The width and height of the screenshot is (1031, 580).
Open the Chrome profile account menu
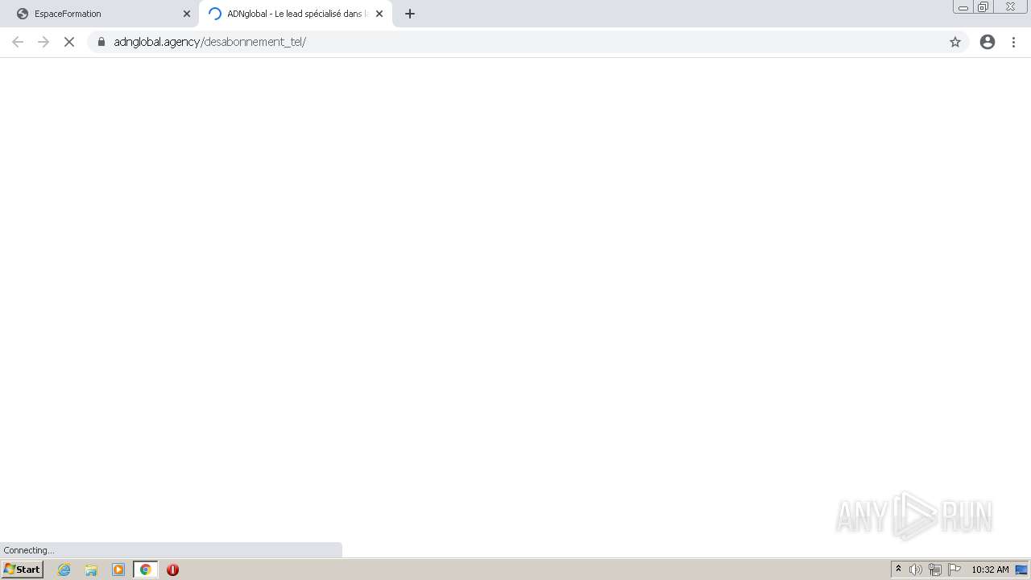tap(988, 42)
